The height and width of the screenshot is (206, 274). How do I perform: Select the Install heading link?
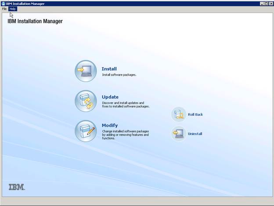[109, 69]
